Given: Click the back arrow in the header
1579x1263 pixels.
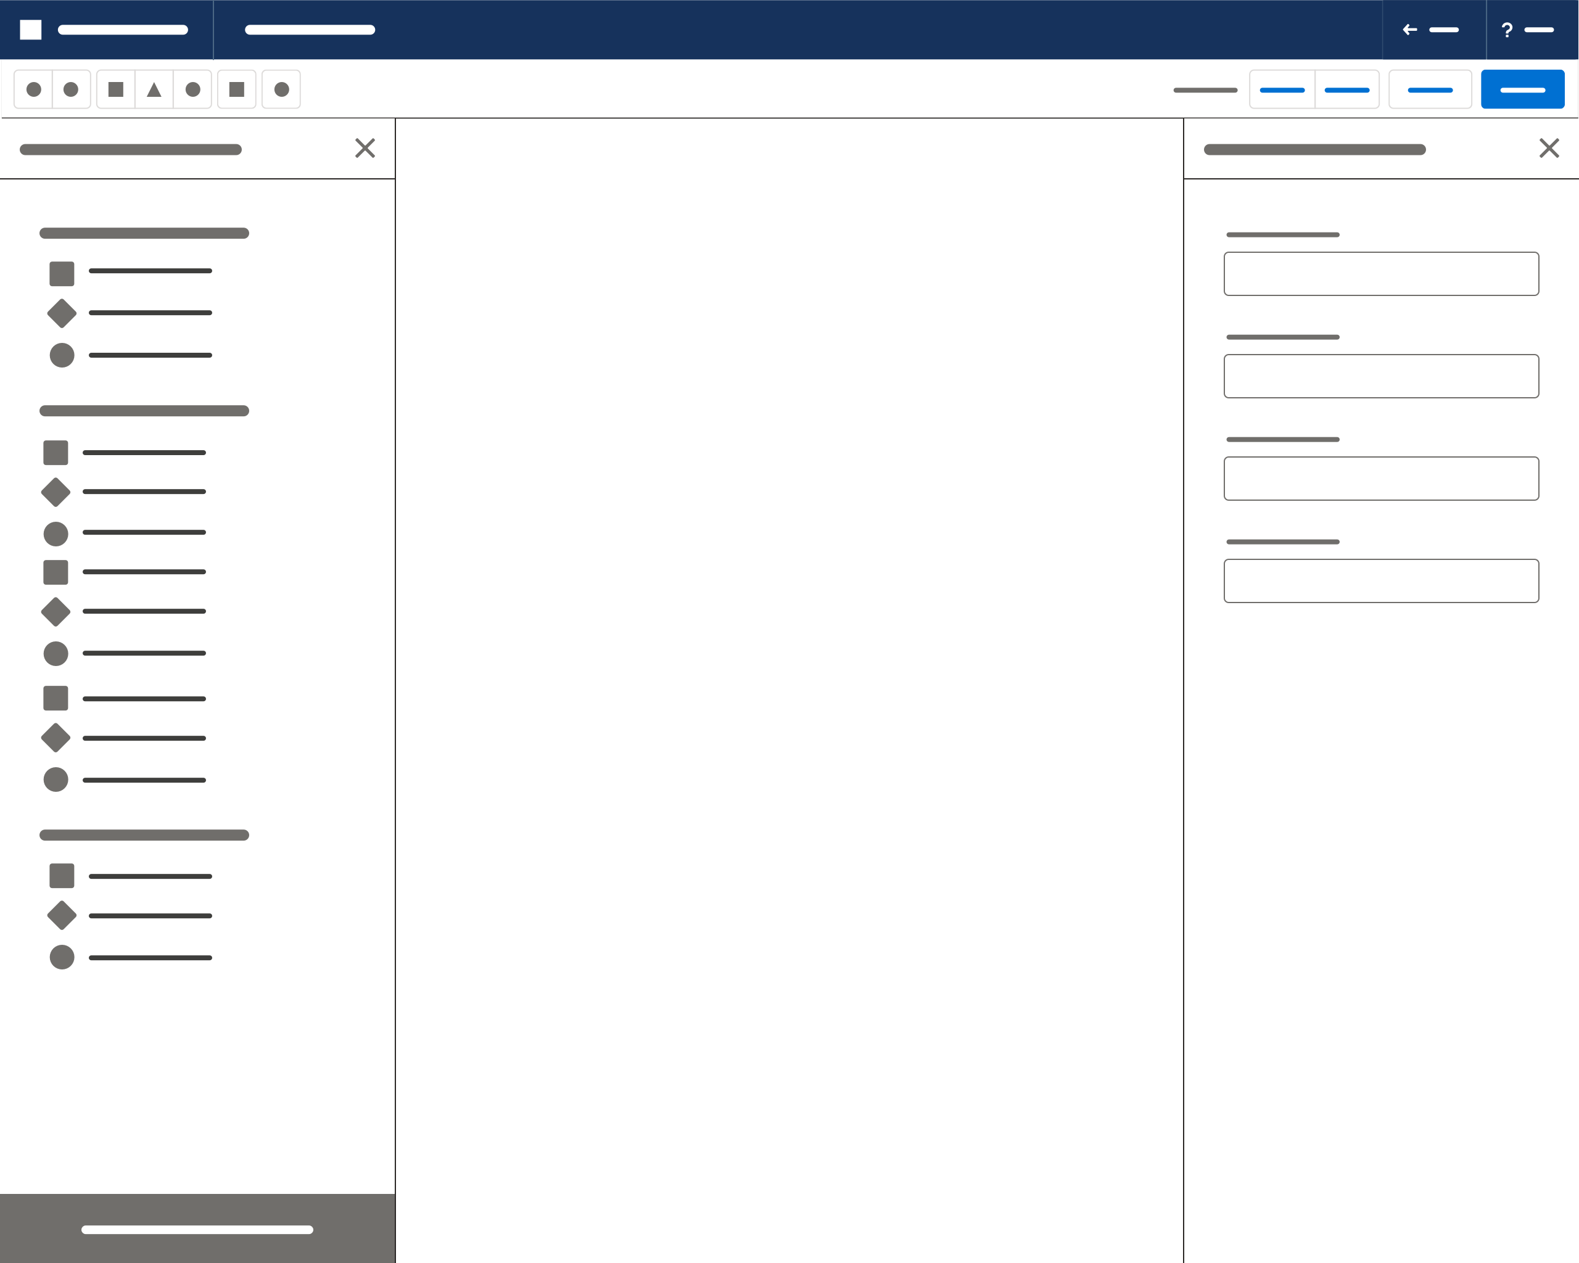Looking at the screenshot, I should [x=1410, y=30].
